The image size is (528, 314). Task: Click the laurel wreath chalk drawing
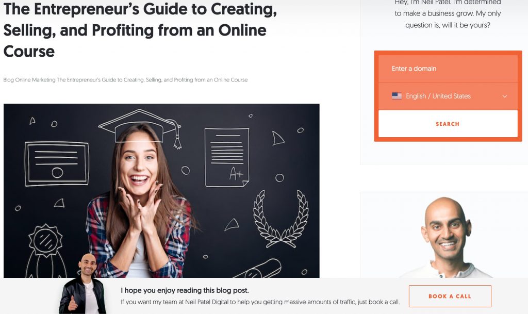pos(281,219)
